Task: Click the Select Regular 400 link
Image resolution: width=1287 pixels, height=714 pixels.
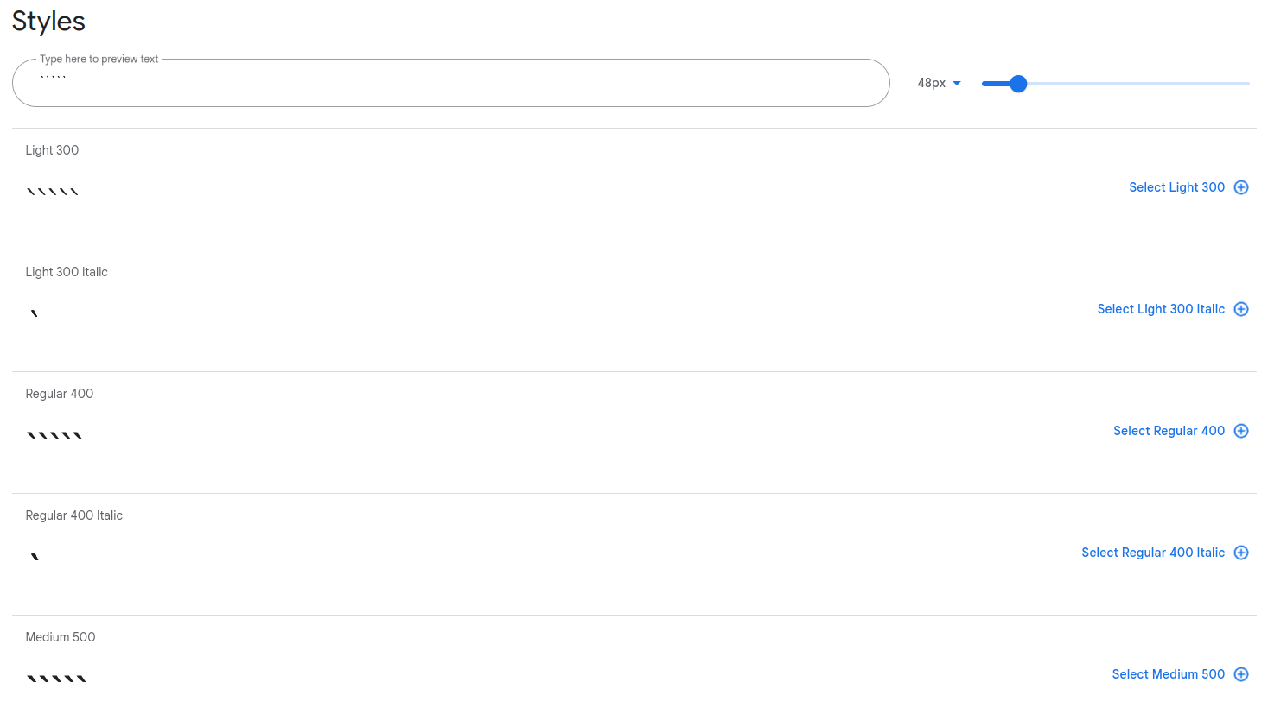Action: point(1169,431)
